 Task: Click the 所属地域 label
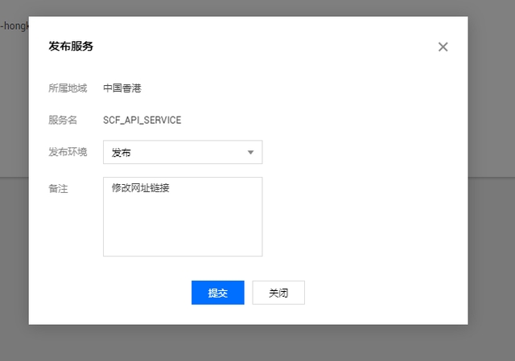(68, 88)
